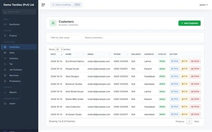View Zara Collection customer

(175, 107)
